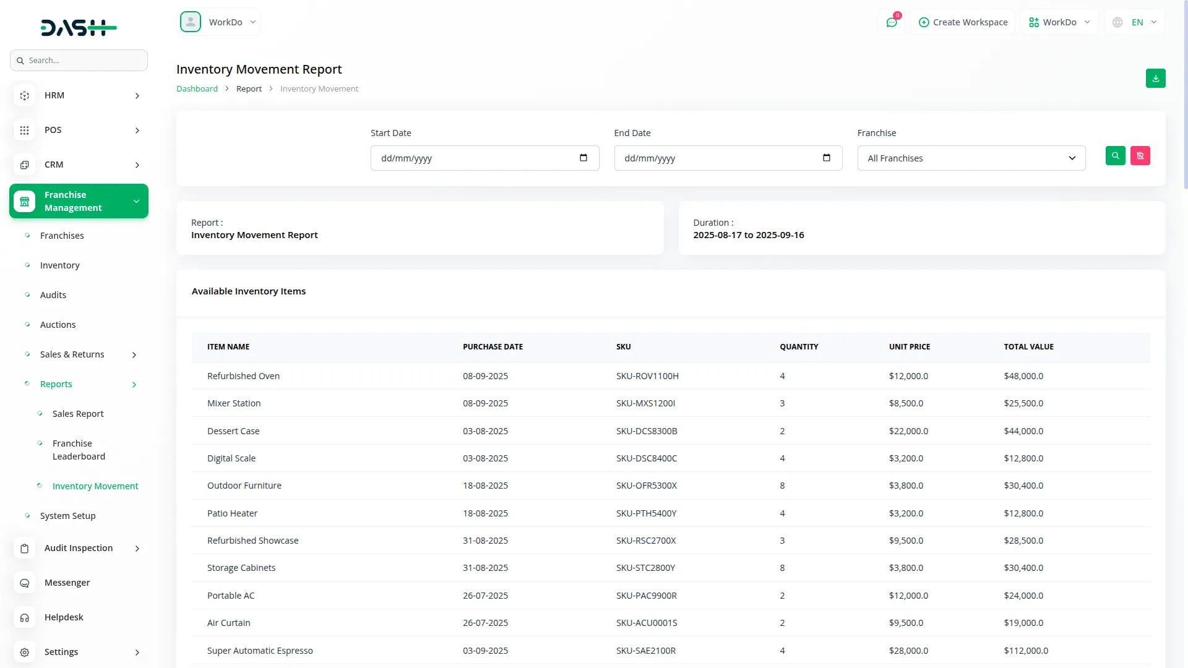The width and height of the screenshot is (1188, 668).
Task: Open the Sales Report menu item
Action: tap(78, 414)
